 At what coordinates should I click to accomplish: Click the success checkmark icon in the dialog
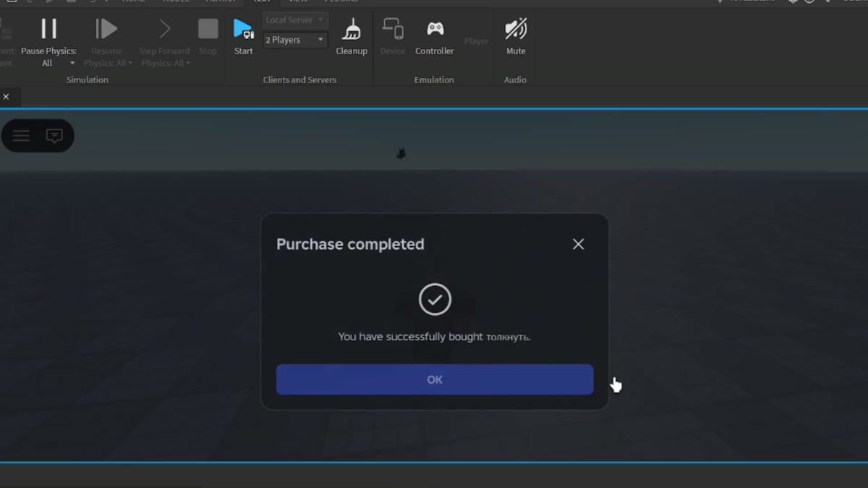(435, 299)
